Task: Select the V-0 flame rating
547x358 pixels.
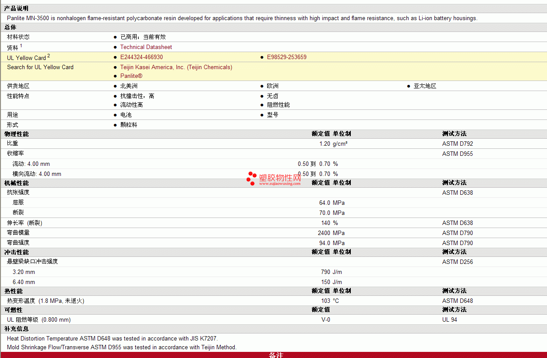Action: click(326, 319)
